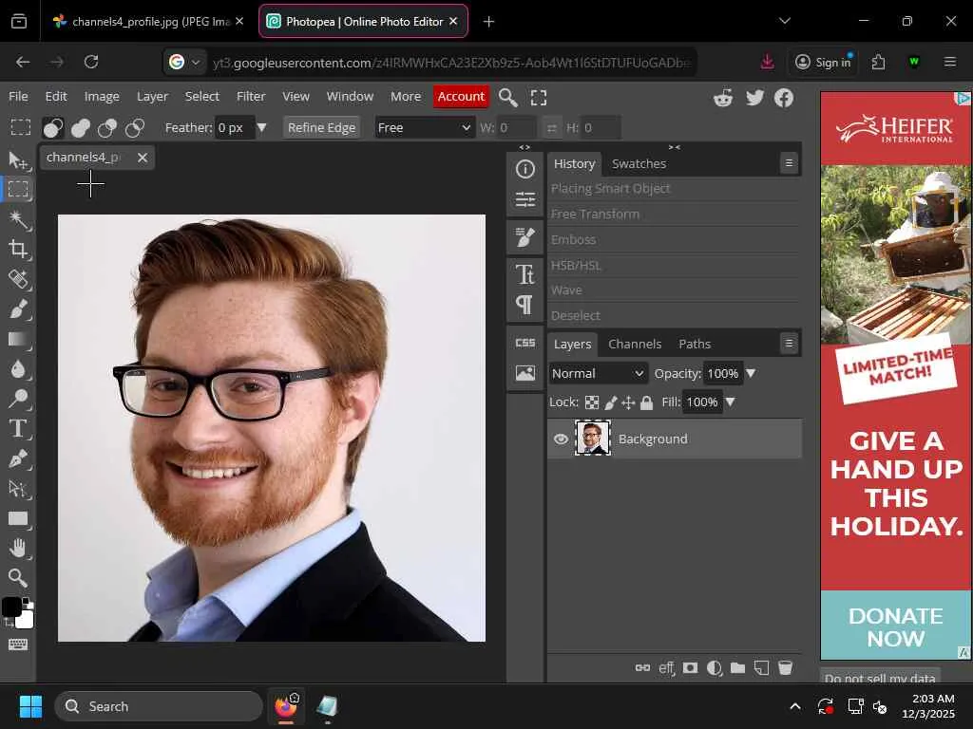Select the Crop tool
The image size is (973, 729).
(18, 250)
